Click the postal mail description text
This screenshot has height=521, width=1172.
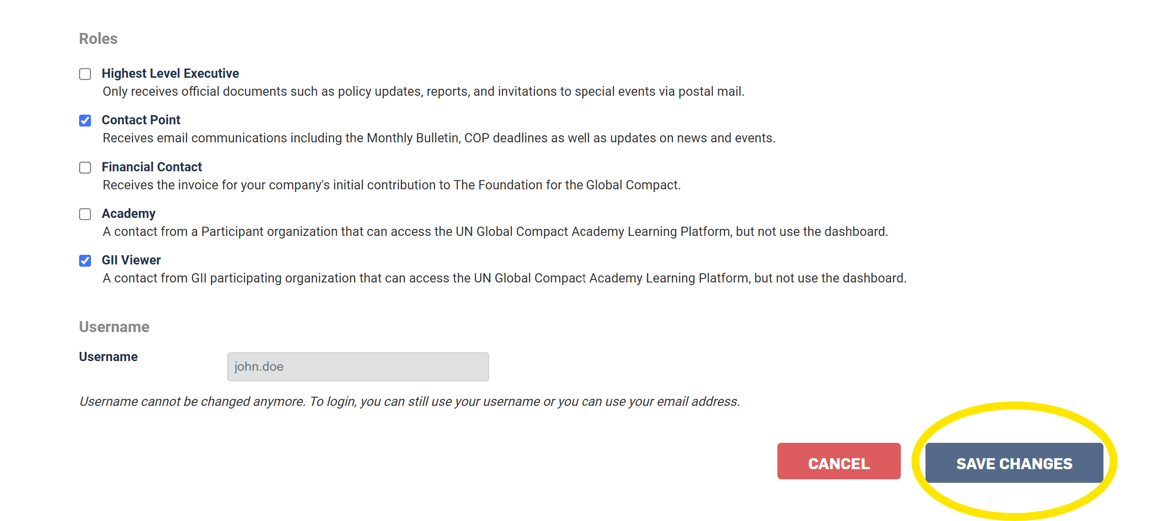click(423, 91)
